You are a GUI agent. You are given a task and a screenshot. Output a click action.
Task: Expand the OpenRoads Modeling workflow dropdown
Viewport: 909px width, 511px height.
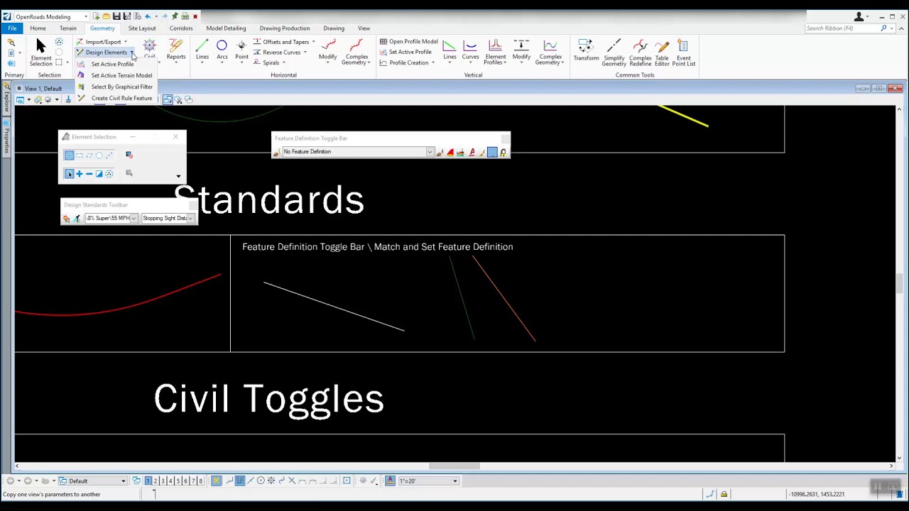tap(86, 16)
